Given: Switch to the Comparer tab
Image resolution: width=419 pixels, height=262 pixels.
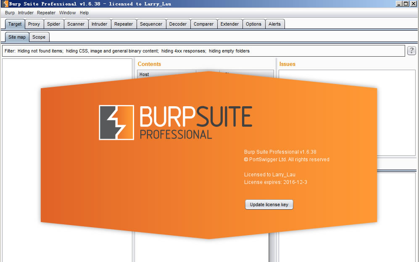Looking at the screenshot, I should point(203,24).
